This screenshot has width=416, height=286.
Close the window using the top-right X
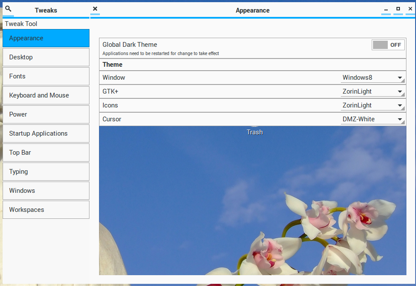click(x=410, y=9)
